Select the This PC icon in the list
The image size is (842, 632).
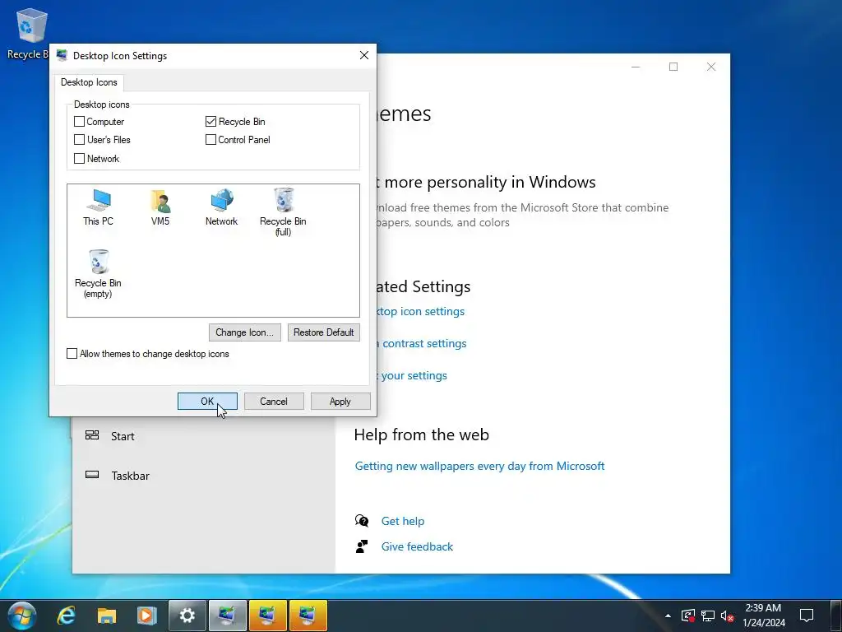click(99, 207)
